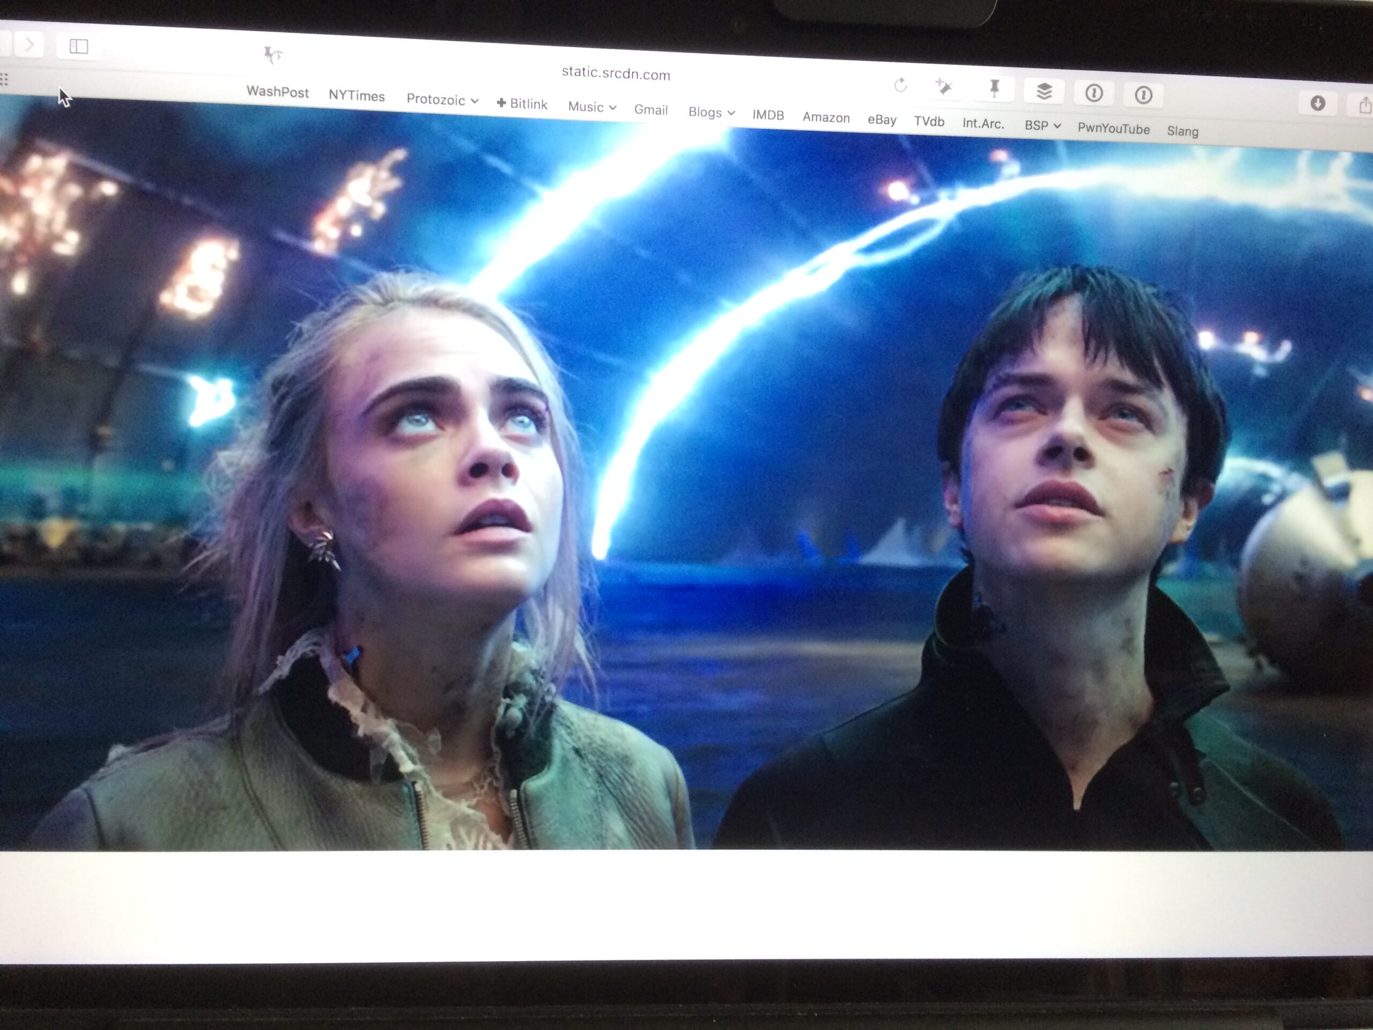Open the Int.Arc. bookmark
Viewport: 1373px width, 1030px height.
983,123
